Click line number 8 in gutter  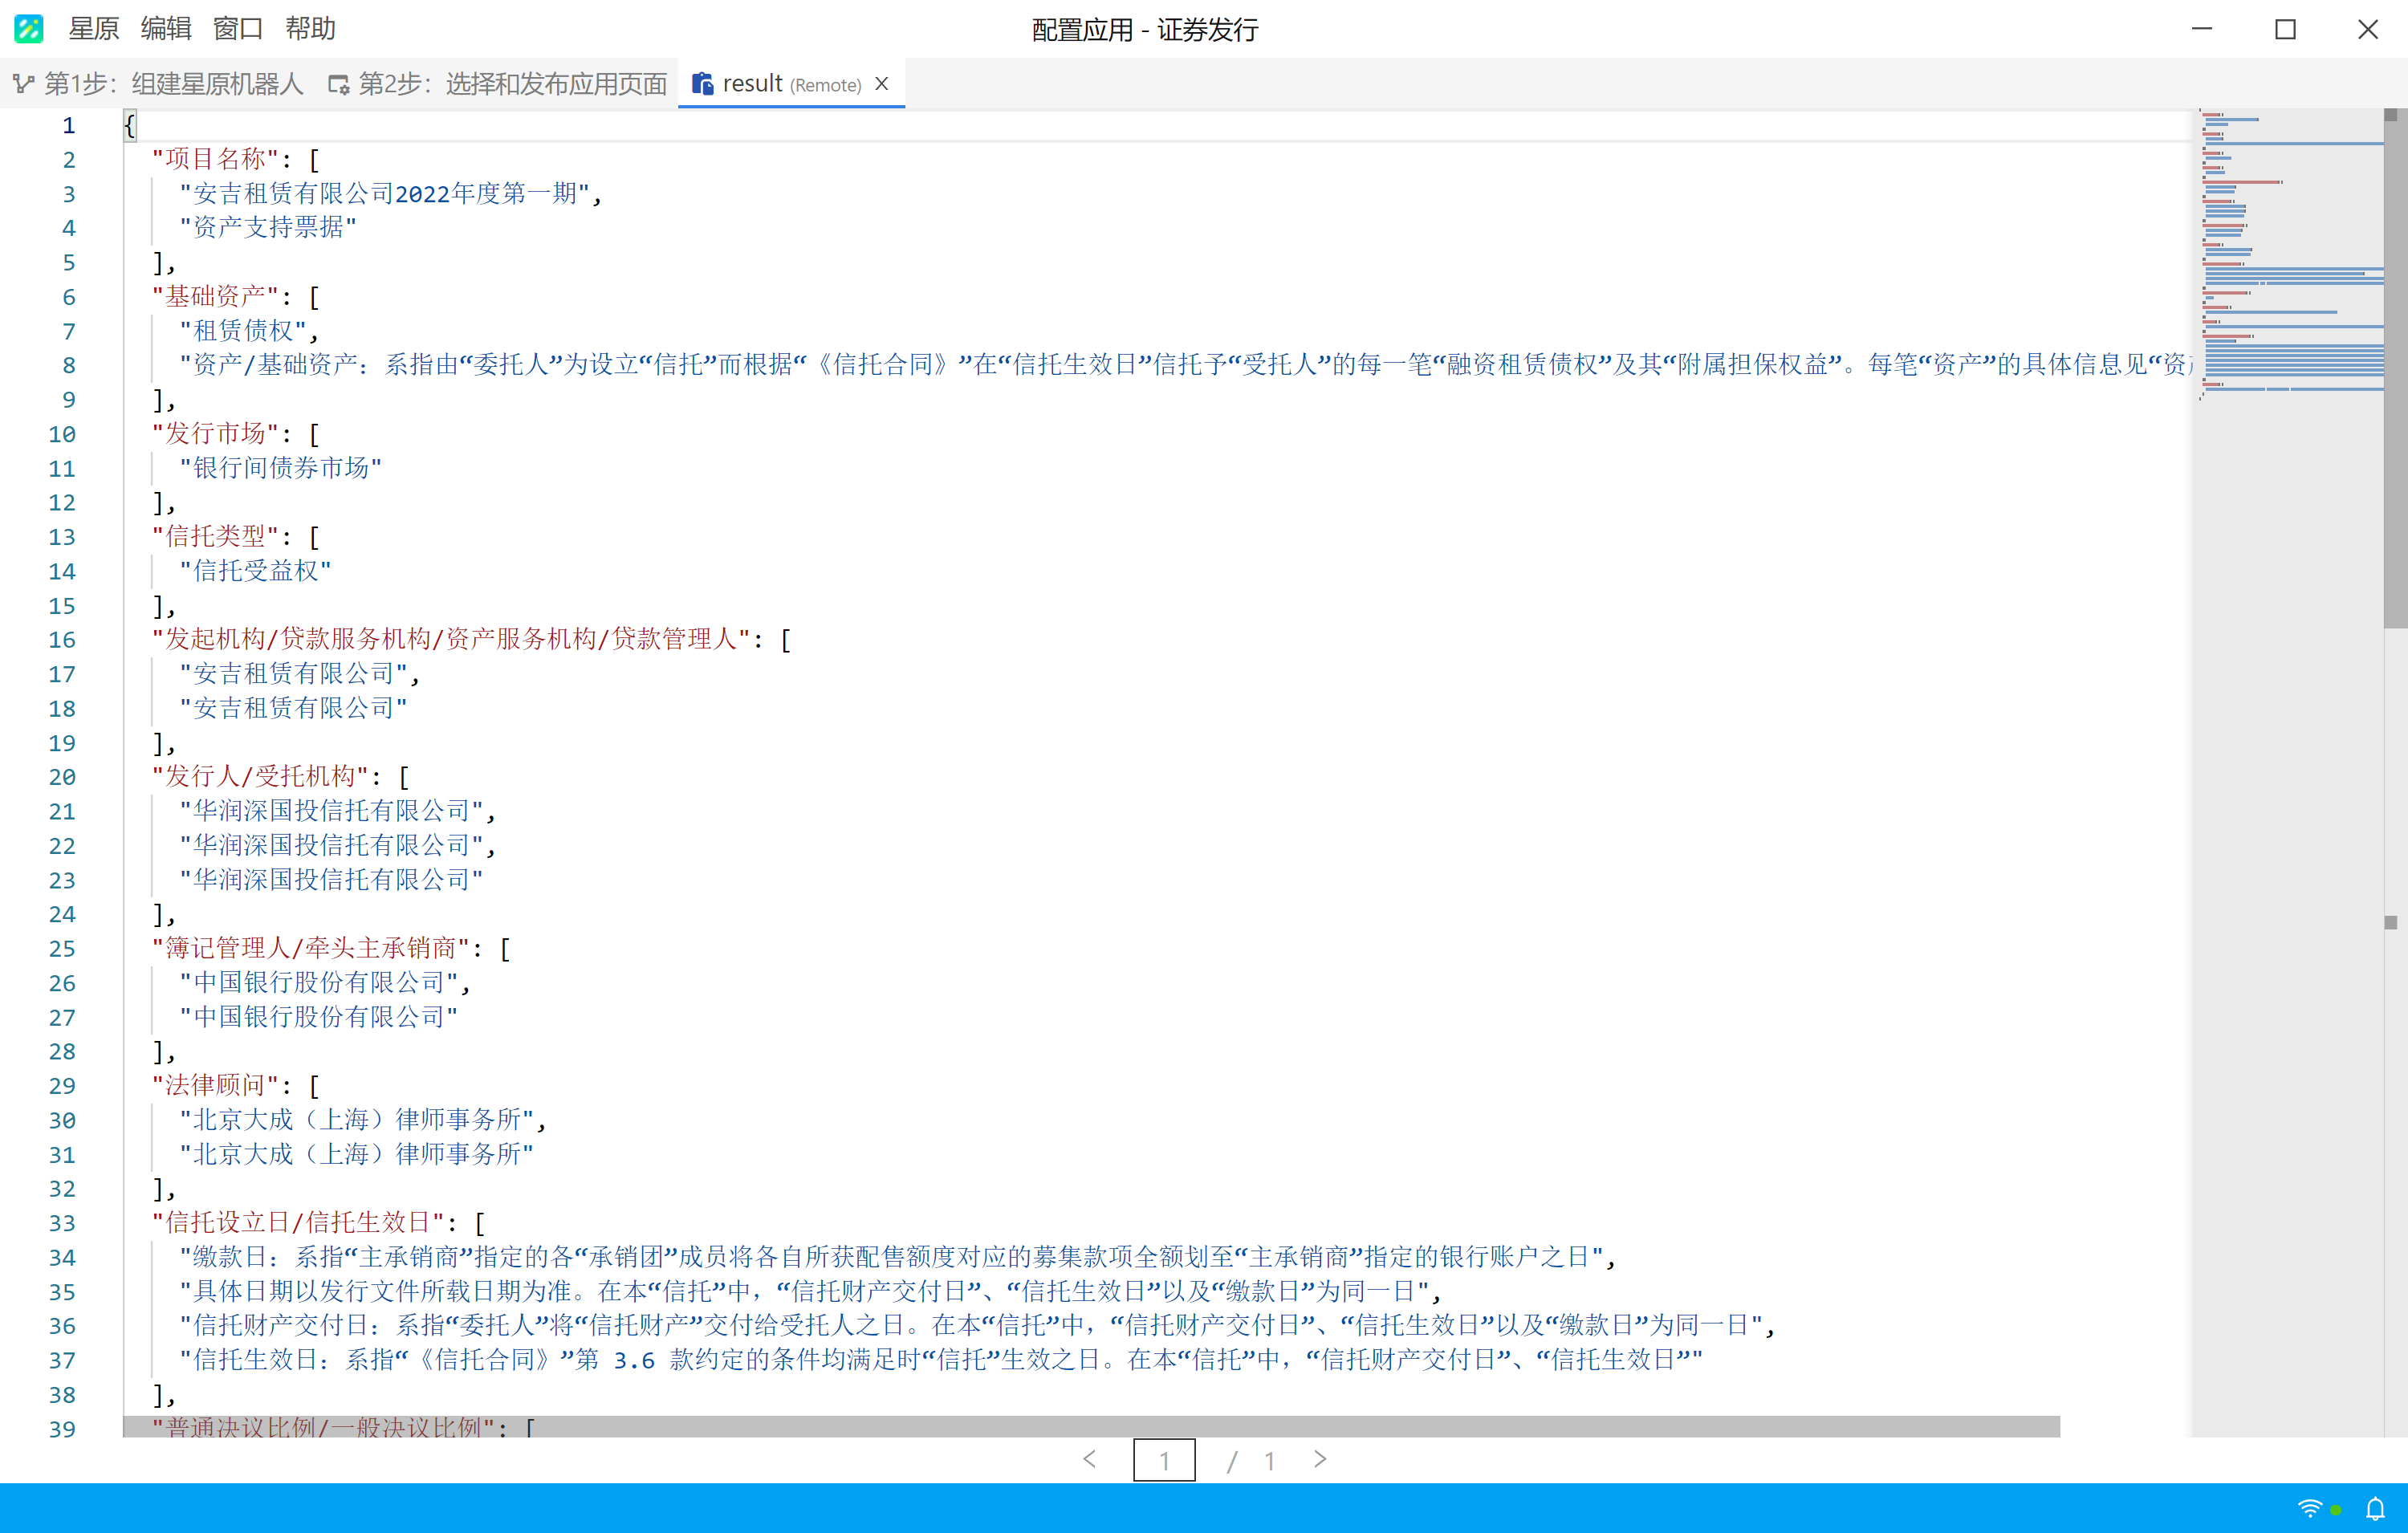(69, 365)
